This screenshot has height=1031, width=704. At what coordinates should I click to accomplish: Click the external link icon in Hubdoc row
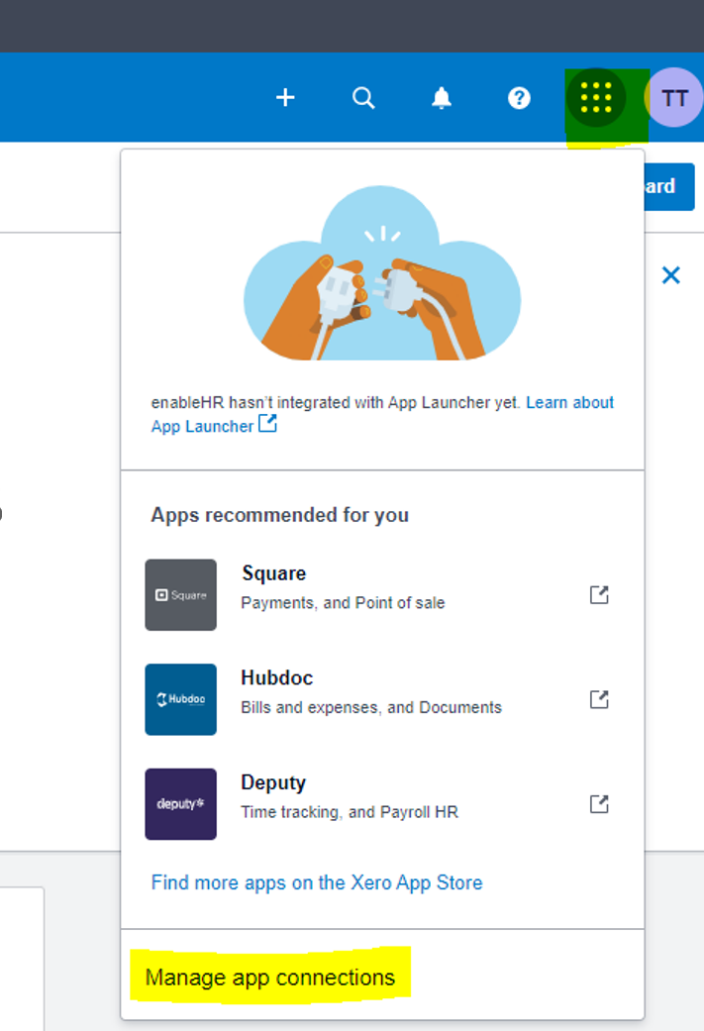pyautogui.click(x=599, y=699)
